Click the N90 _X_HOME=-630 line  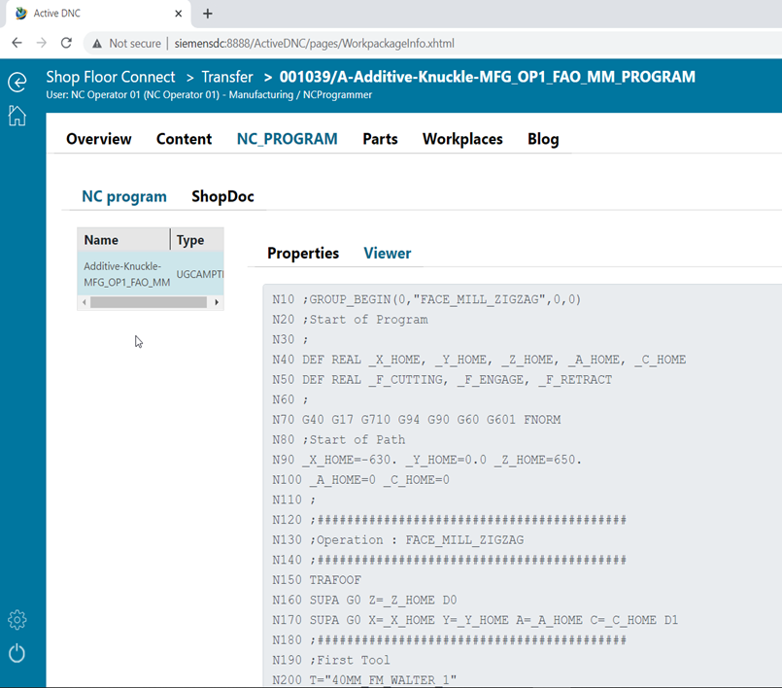(x=426, y=460)
